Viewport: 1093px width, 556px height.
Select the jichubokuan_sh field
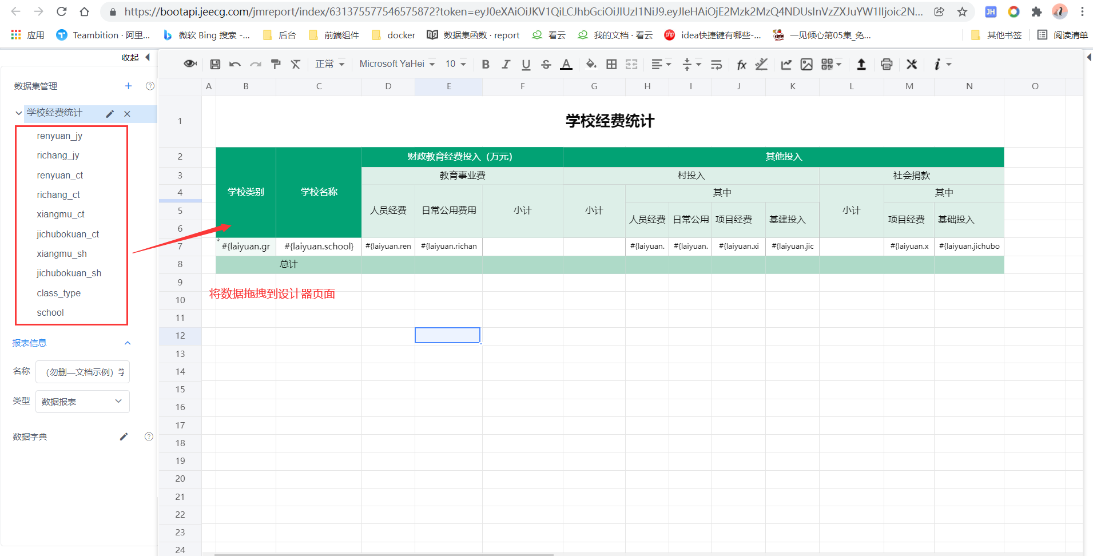click(69, 273)
